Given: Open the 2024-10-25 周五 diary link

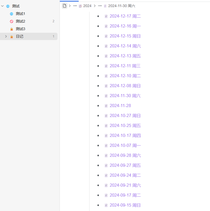Looking at the screenshot, I should (125, 126).
